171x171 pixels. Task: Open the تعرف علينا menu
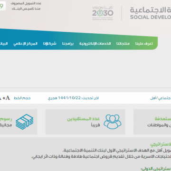(x=144, y=44)
